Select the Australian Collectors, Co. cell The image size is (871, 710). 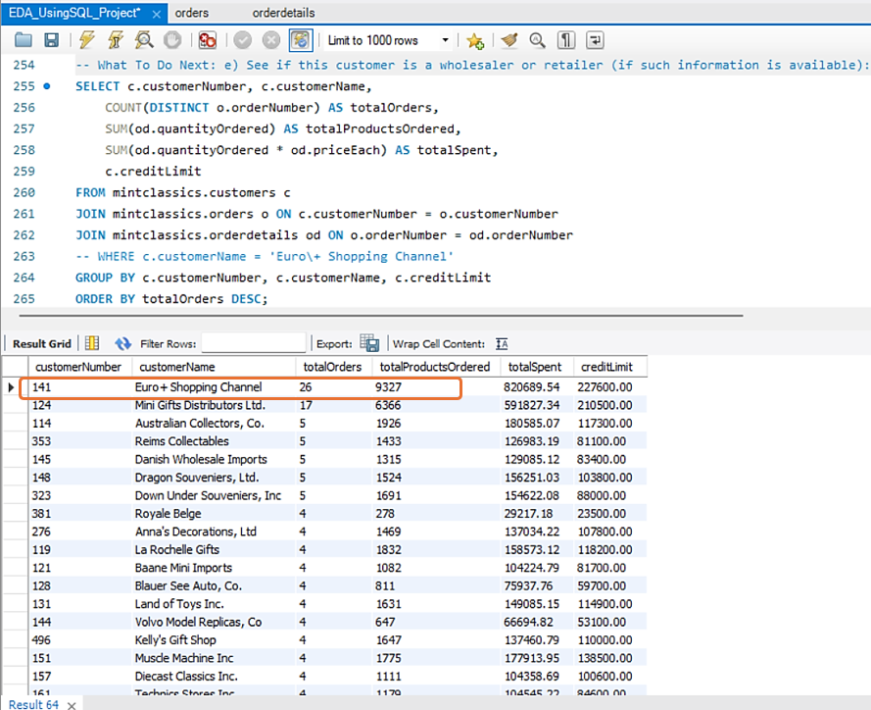(x=214, y=423)
